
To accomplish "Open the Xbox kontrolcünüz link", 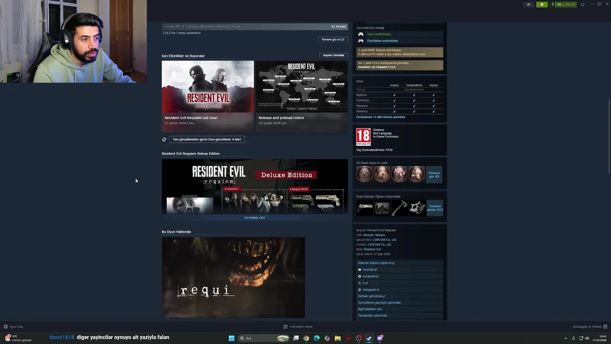I will (x=379, y=34).
